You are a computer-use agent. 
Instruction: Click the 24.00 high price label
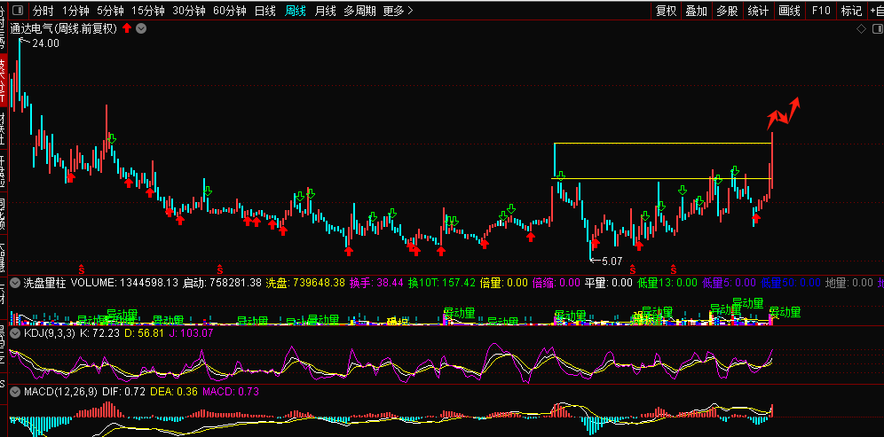(45, 43)
